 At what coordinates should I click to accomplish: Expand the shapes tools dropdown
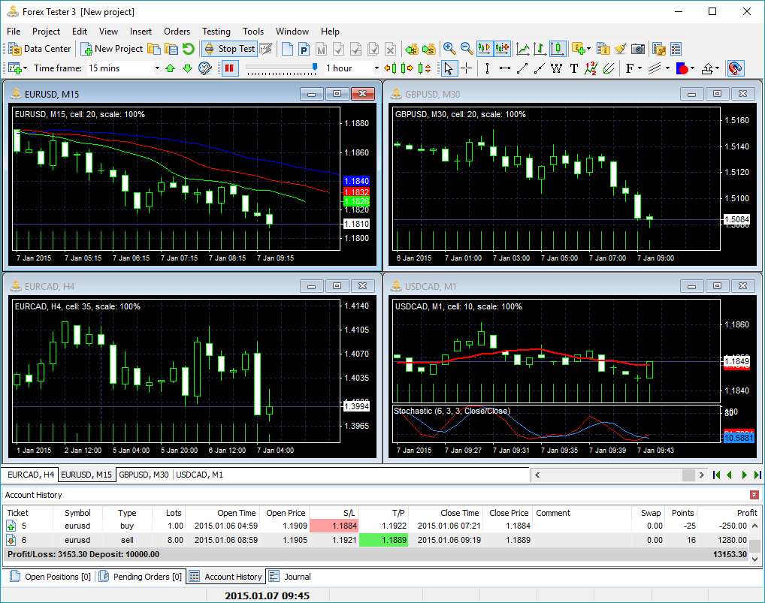692,69
